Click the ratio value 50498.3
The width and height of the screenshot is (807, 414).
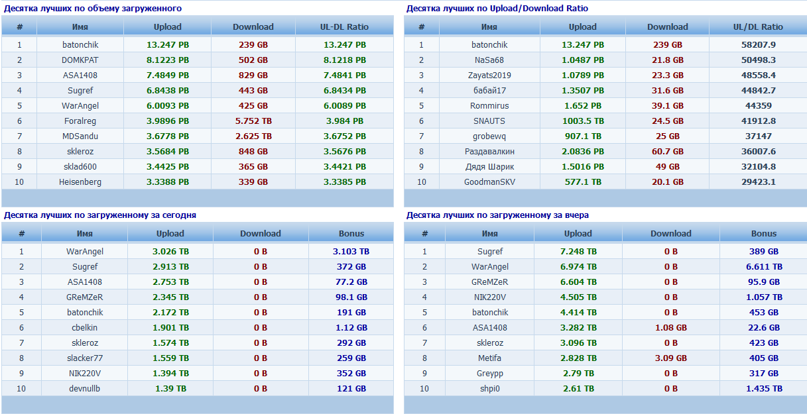[x=759, y=60]
